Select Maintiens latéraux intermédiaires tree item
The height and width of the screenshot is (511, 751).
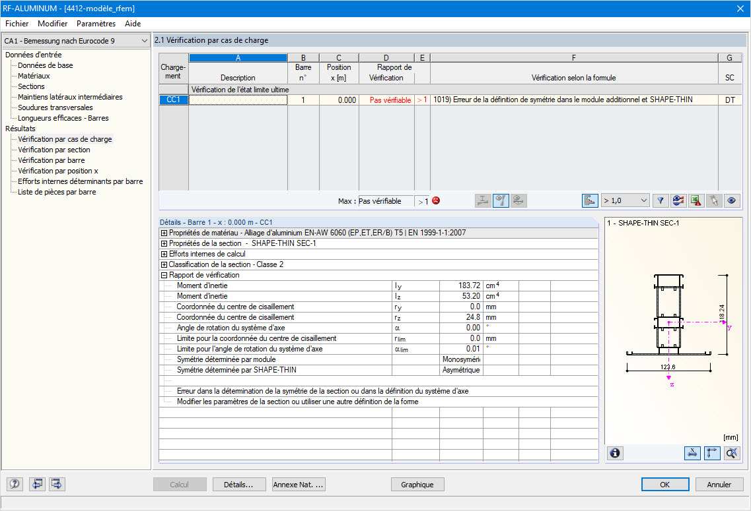point(71,97)
